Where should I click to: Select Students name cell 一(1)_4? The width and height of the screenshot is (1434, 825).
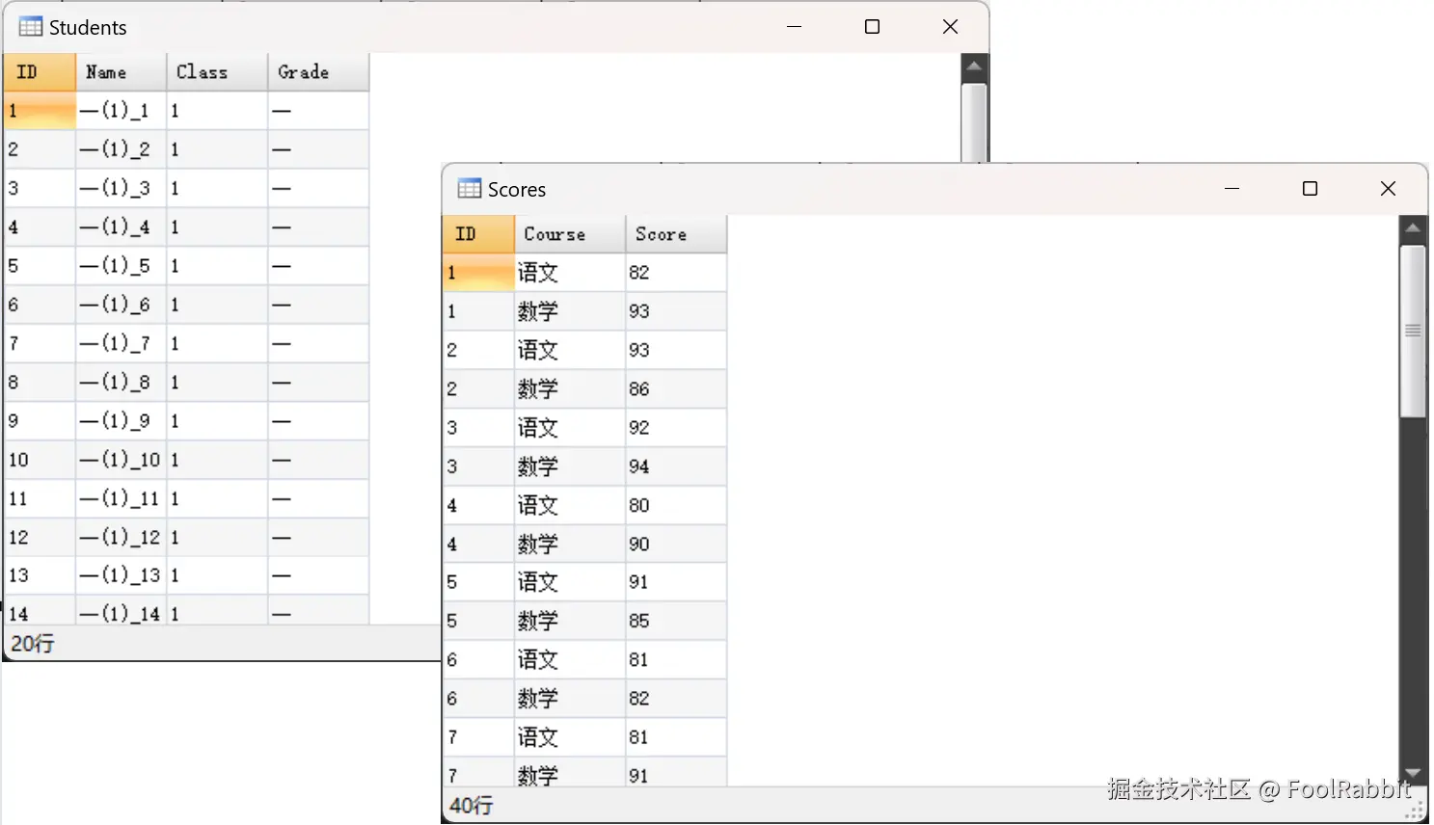coord(121,227)
